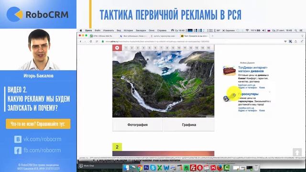Jump to quiz question 10
This screenshot has height=172, width=306.
(179, 48)
